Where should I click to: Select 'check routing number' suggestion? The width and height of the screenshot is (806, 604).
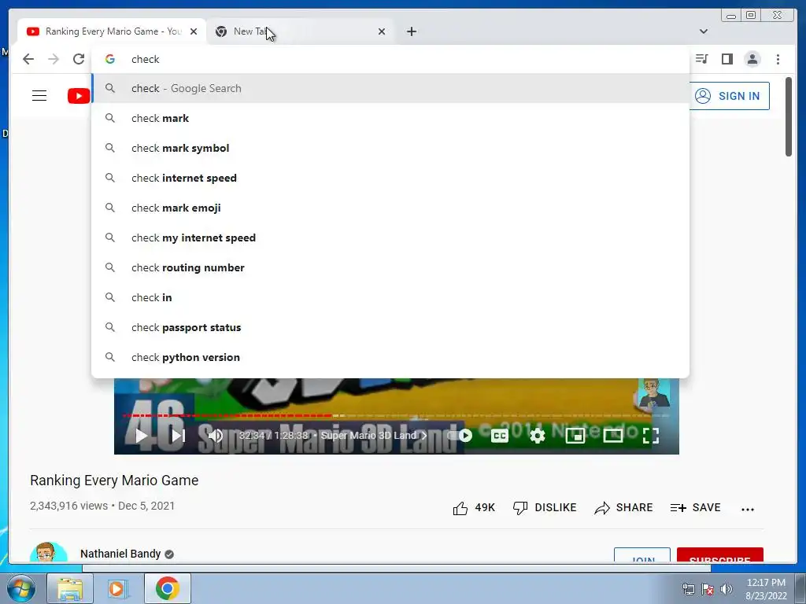(x=390, y=267)
